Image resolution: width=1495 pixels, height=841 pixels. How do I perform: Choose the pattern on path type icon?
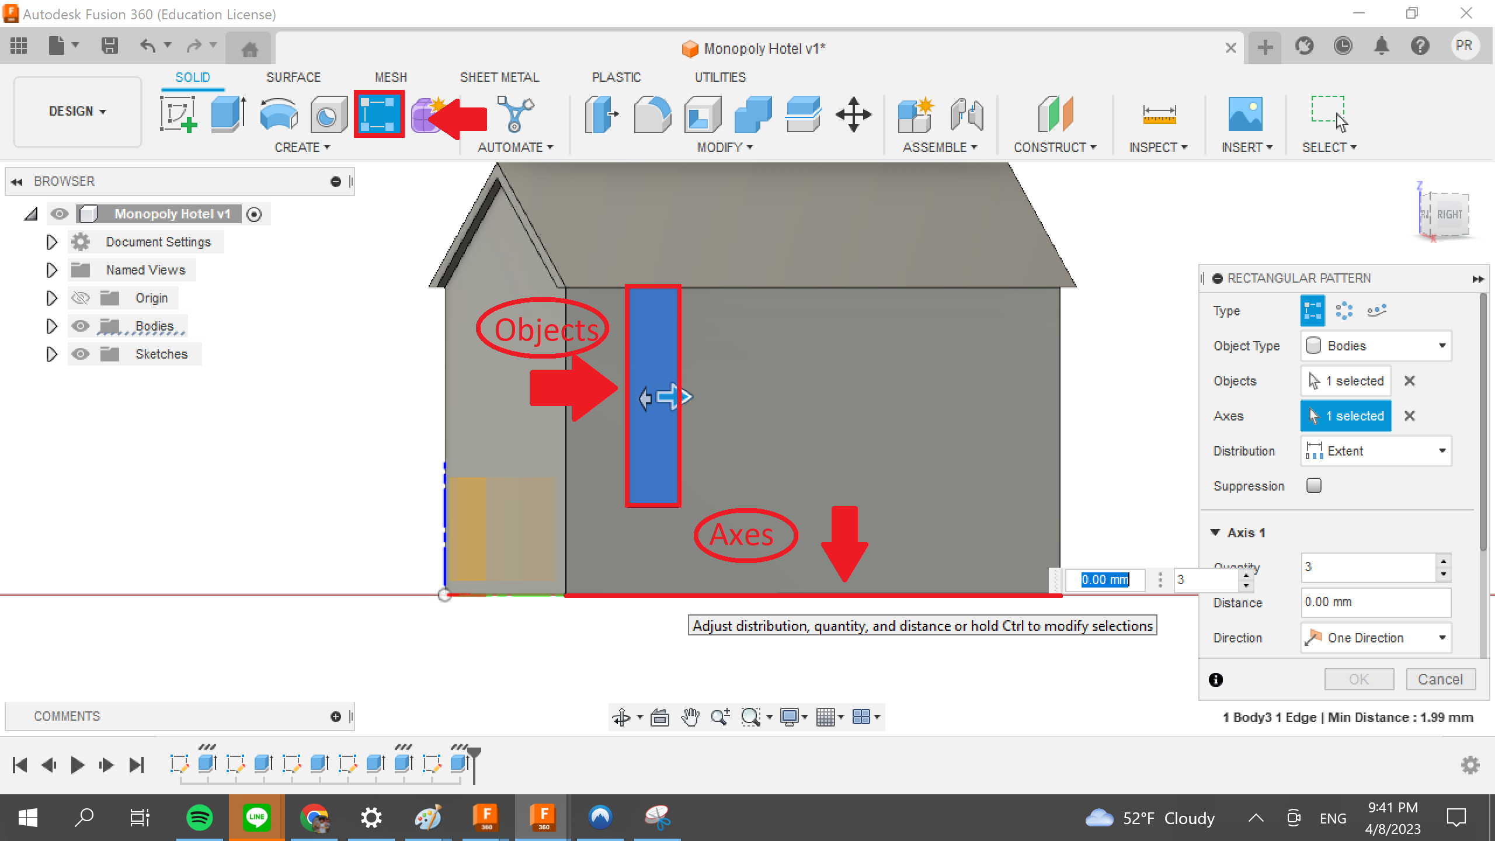[x=1376, y=311]
